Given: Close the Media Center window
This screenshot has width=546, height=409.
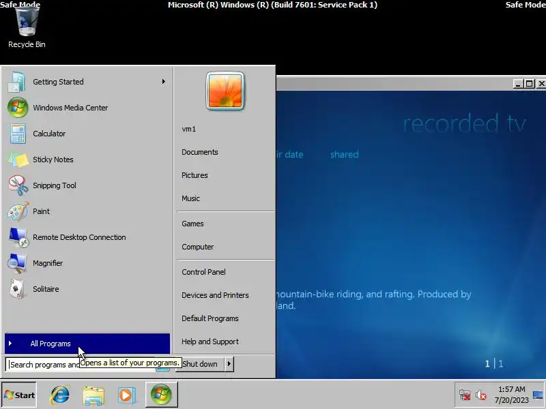Looking at the screenshot, I should pos(541,84).
